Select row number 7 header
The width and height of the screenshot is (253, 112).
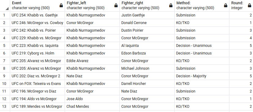point(5,61)
